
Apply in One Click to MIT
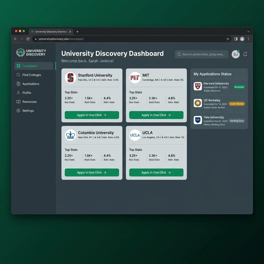pos(156,115)
